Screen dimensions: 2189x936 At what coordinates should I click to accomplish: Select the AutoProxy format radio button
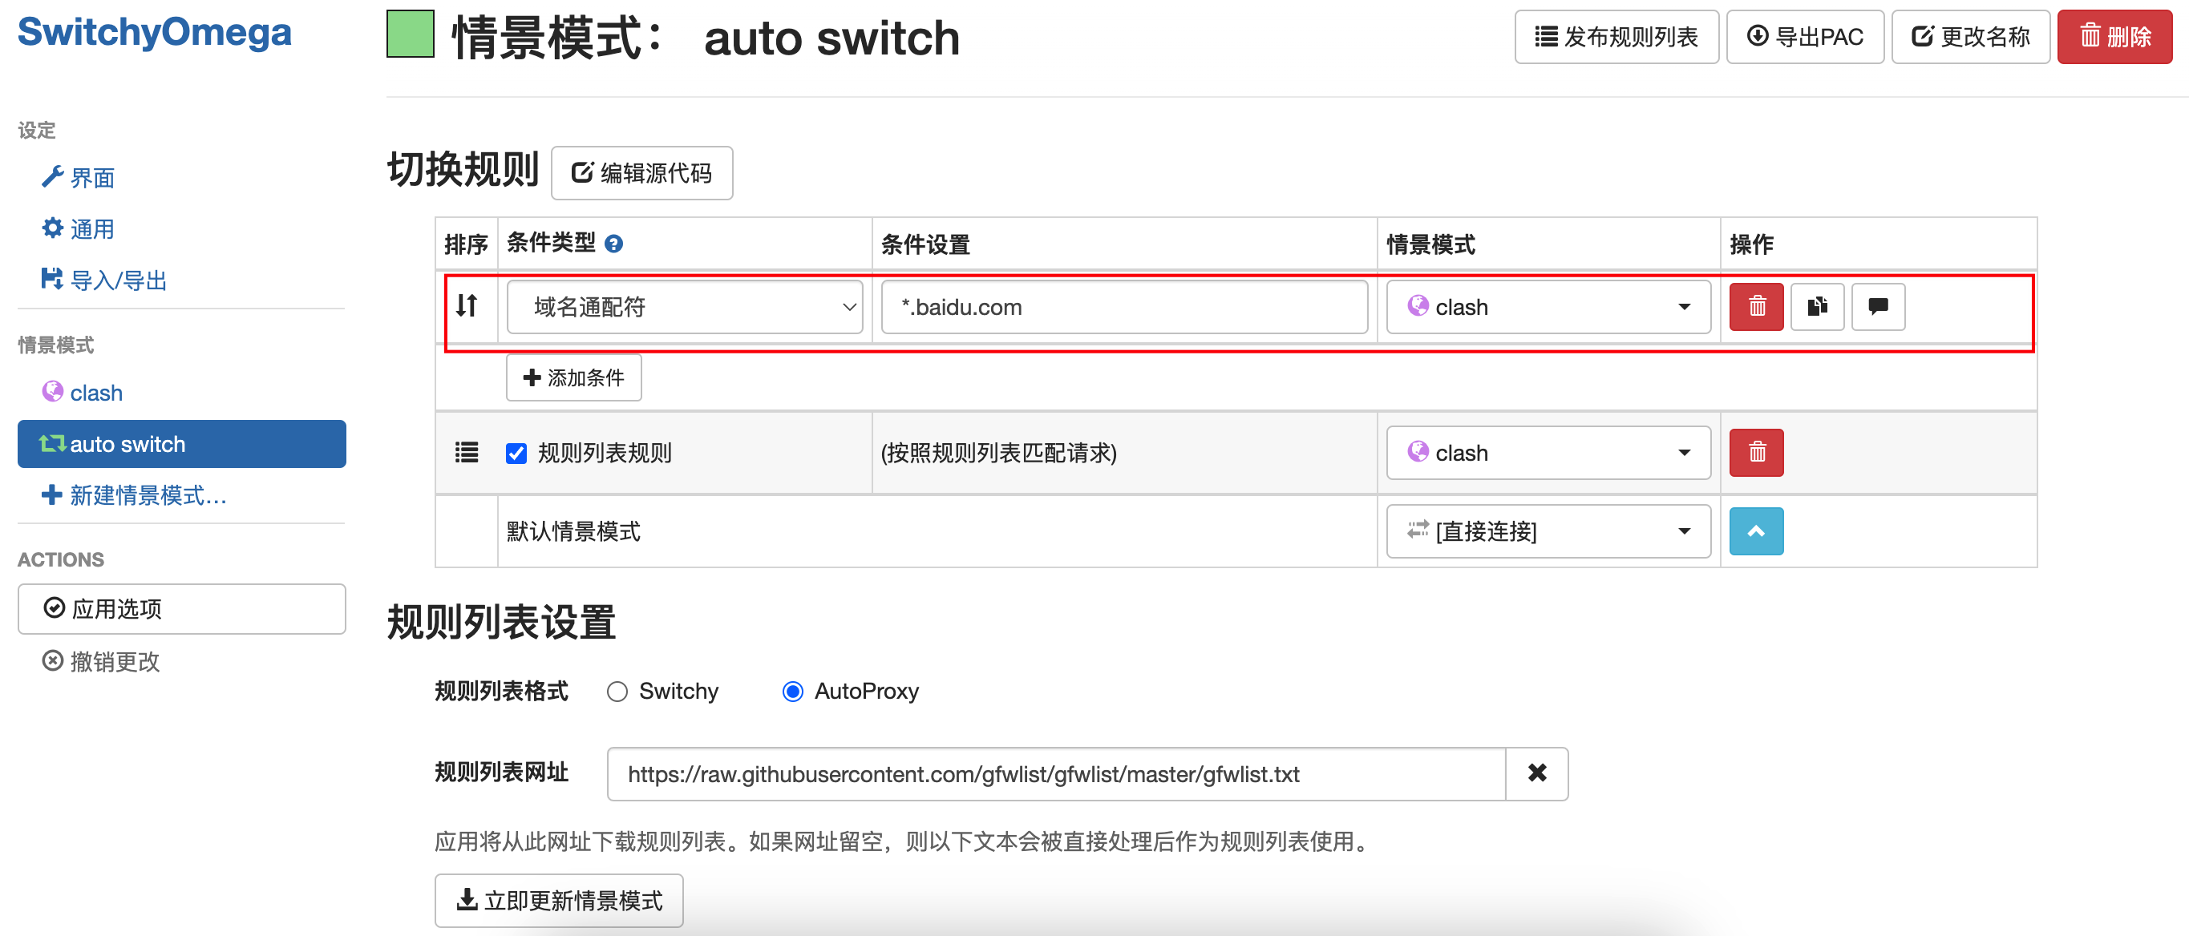(x=792, y=692)
